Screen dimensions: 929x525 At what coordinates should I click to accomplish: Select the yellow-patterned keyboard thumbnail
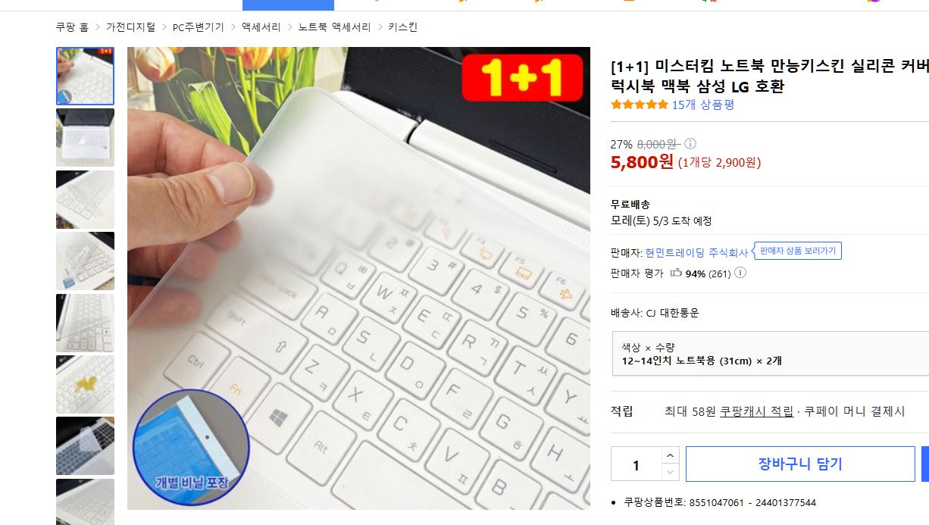pyautogui.click(x=85, y=384)
